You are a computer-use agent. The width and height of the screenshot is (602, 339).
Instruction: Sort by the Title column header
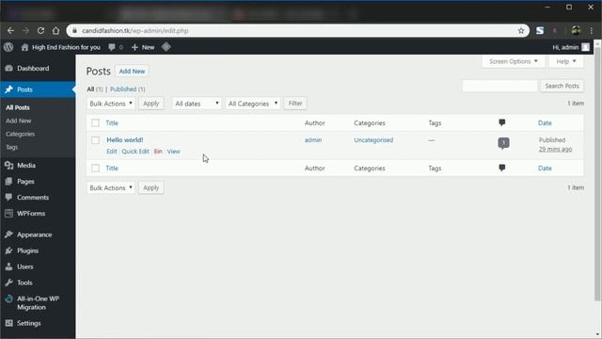coord(112,123)
